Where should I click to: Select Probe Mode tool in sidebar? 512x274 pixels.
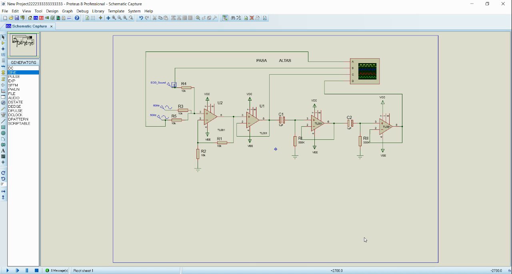(x=3, y=109)
